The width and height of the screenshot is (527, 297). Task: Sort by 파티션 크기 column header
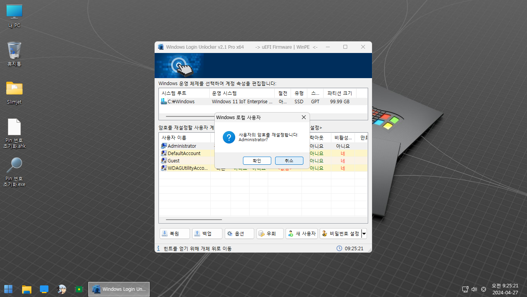pos(340,93)
